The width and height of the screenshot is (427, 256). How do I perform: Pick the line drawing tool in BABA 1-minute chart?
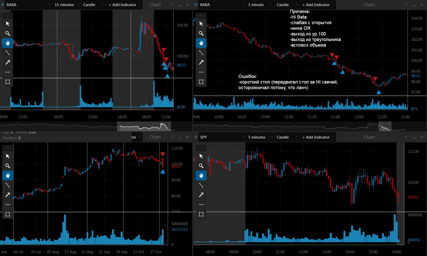click(201, 53)
